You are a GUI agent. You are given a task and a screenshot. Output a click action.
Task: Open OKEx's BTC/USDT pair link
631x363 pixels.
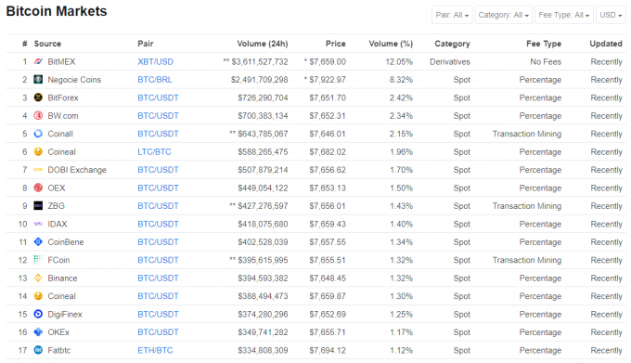(158, 332)
